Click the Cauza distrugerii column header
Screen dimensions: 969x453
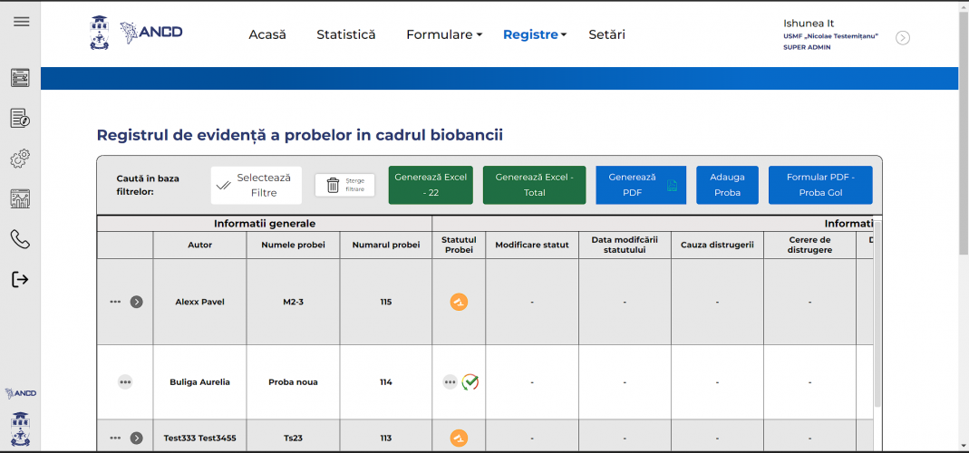[718, 245]
